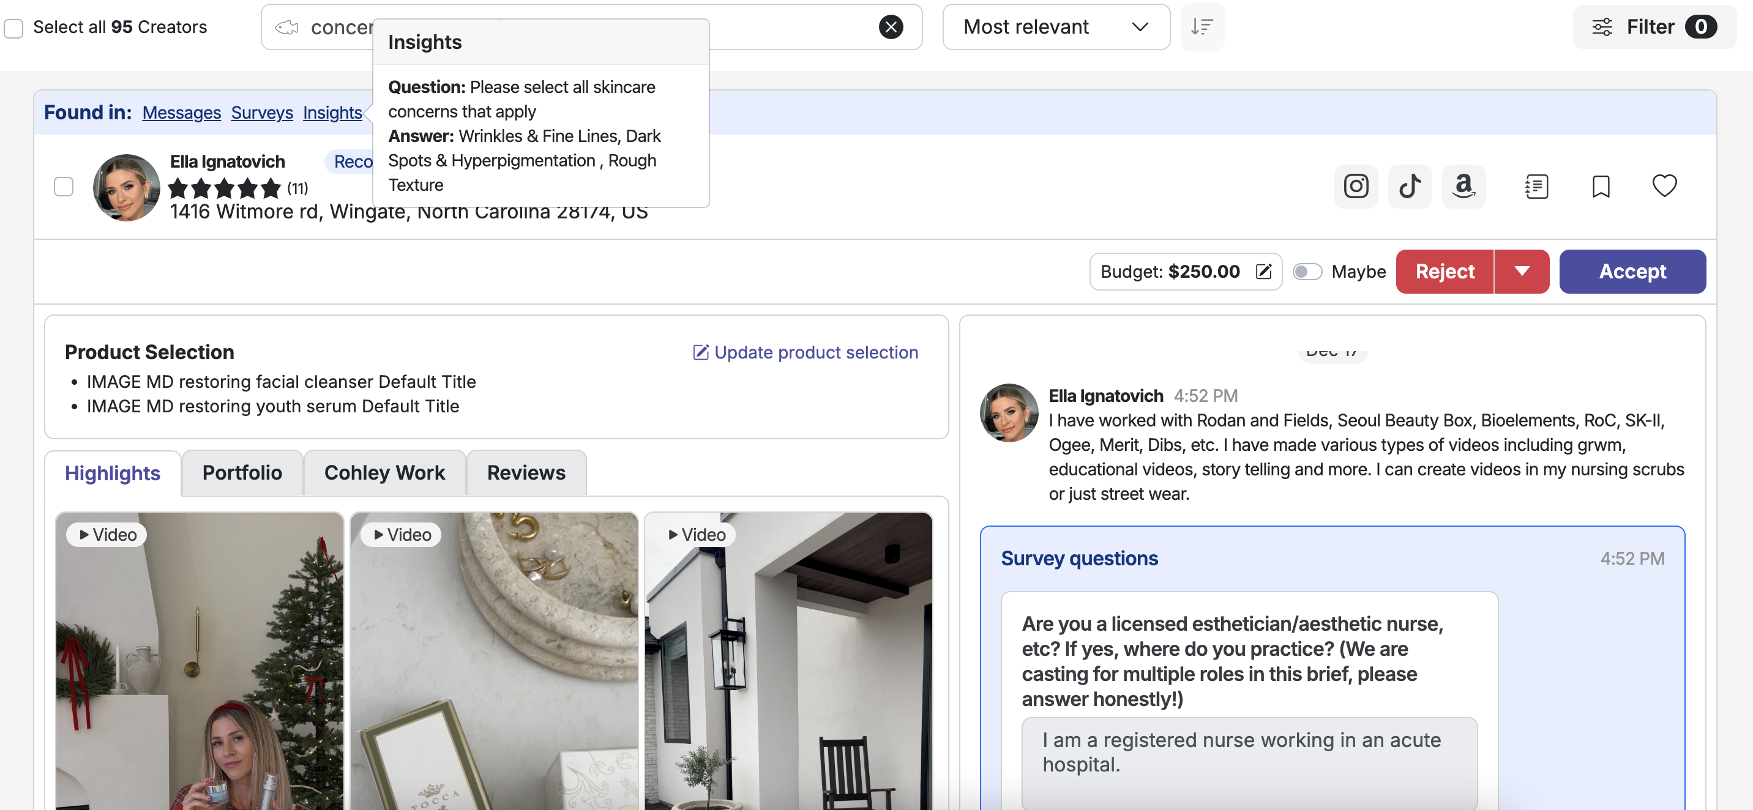Image resolution: width=1753 pixels, height=810 pixels.
Task: Expand the Reject options arrow
Action: coord(1522,272)
